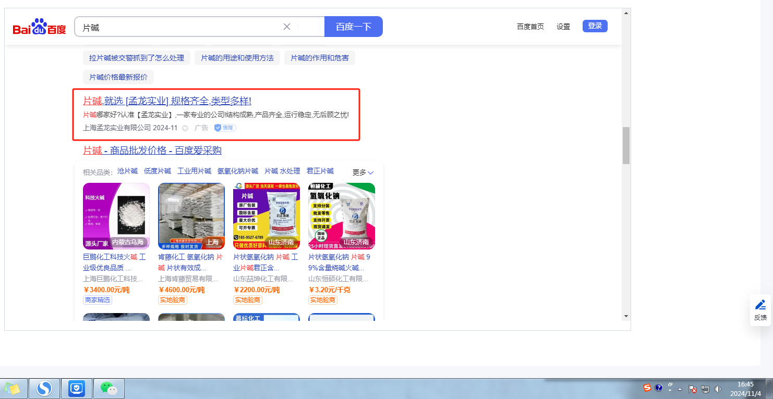Click the Sogou input method tray icon
The height and width of the screenshot is (399, 773).
[647, 388]
